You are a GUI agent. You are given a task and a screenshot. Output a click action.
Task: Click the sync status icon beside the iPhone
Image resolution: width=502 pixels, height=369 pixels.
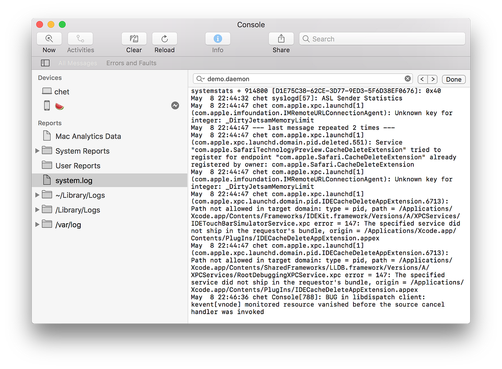tap(175, 105)
